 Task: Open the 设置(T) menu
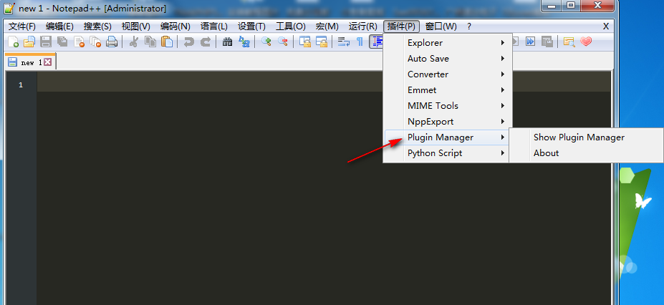pyautogui.click(x=251, y=26)
